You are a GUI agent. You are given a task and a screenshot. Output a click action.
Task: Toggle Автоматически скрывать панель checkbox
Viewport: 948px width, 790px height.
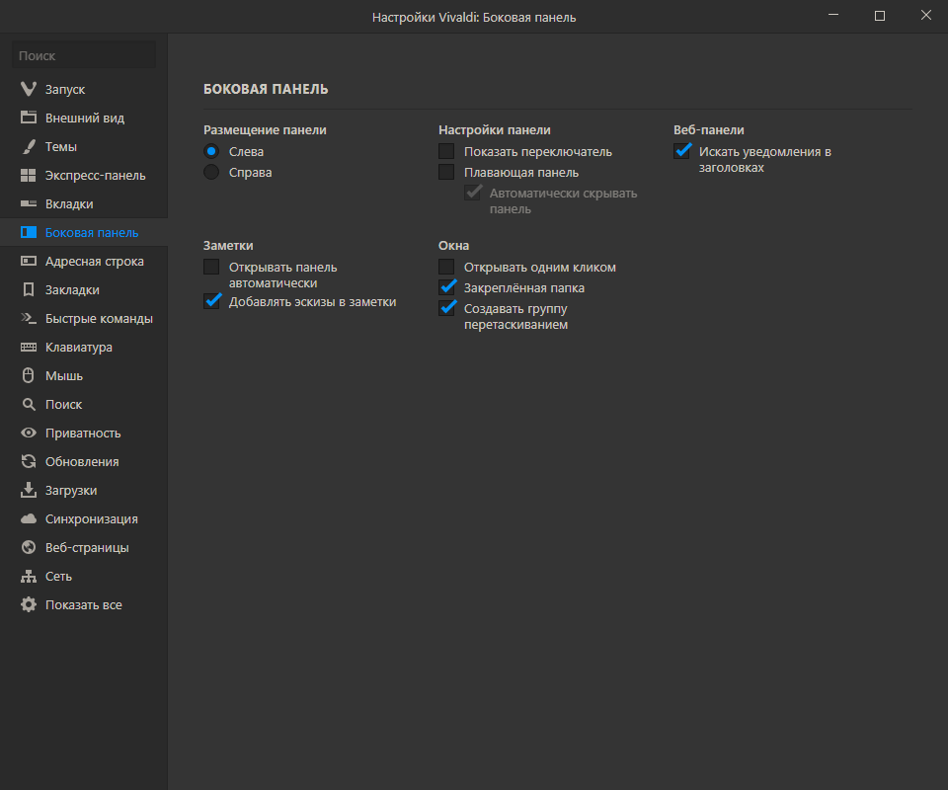(472, 193)
